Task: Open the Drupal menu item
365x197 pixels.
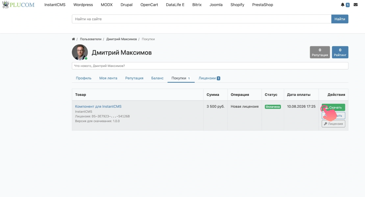Action: [126, 5]
